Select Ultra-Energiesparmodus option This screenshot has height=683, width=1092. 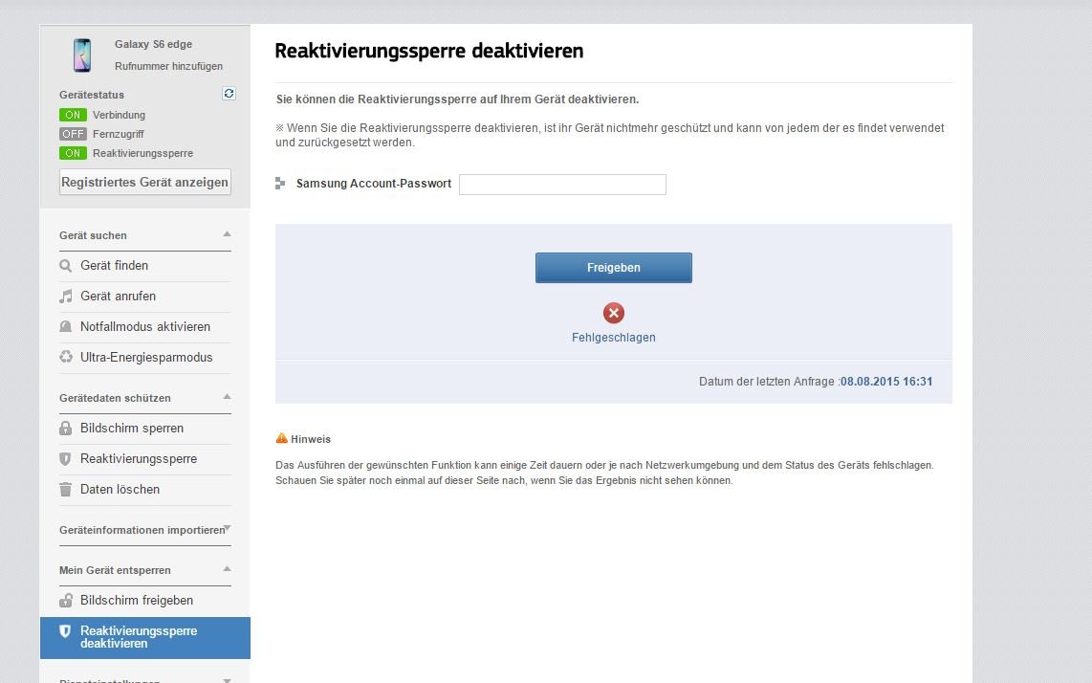144,358
